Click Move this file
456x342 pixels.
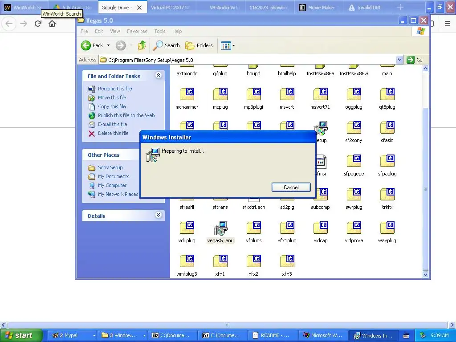[x=112, y=98]
